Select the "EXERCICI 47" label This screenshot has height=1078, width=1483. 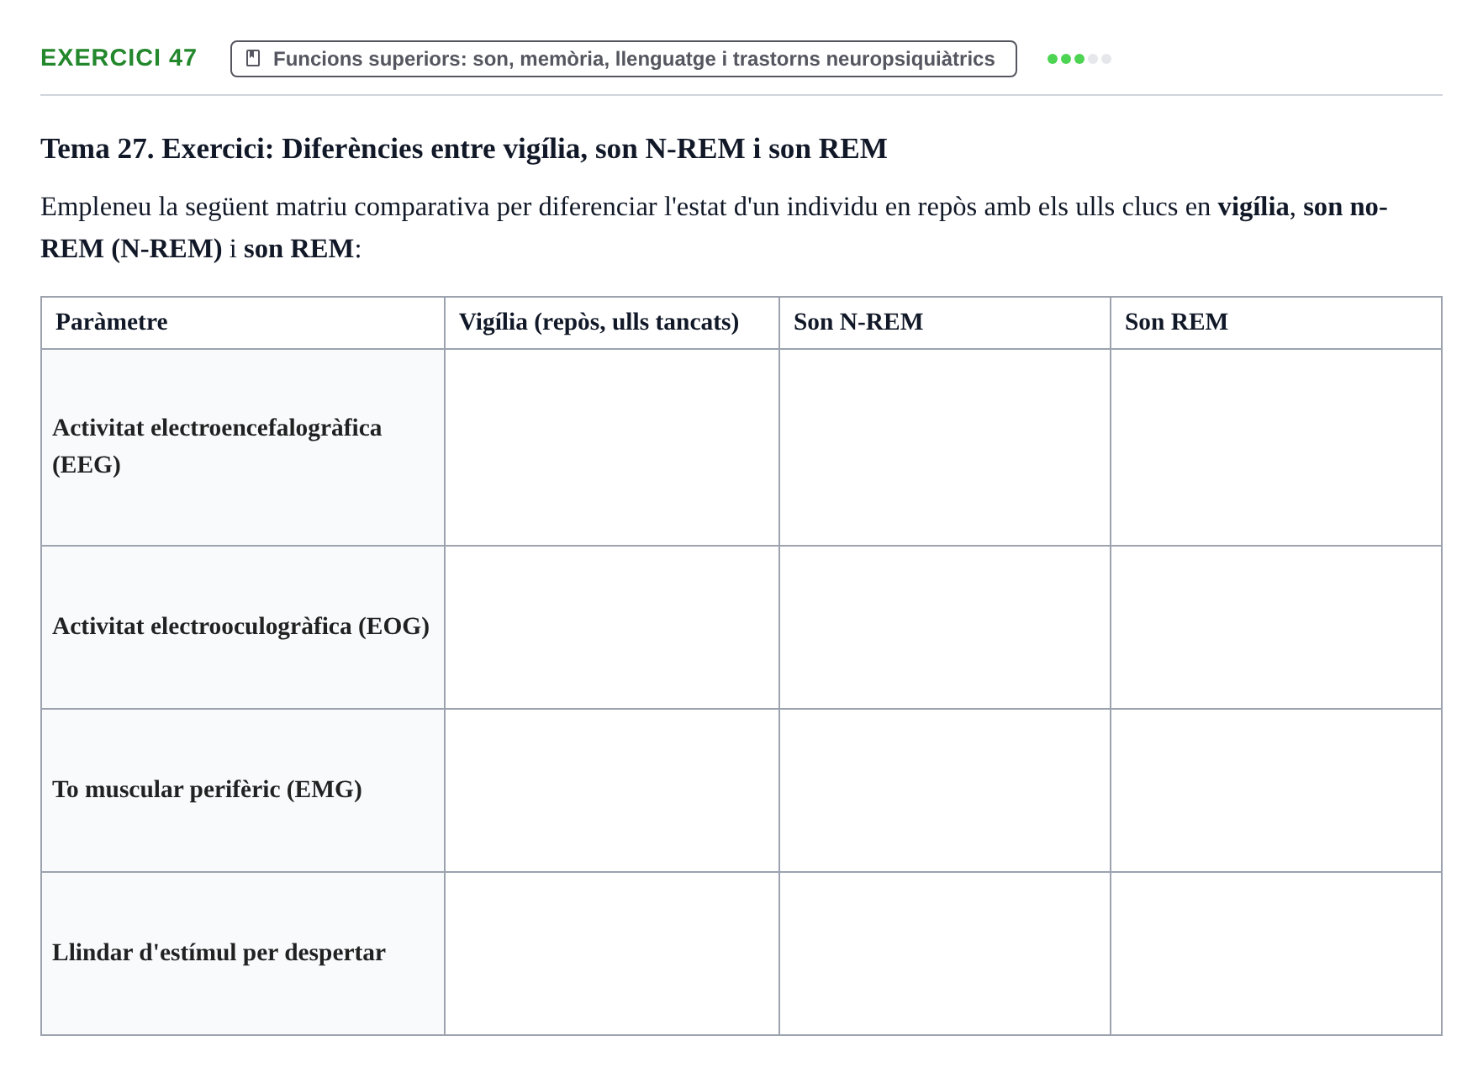(x=119, y=57)
